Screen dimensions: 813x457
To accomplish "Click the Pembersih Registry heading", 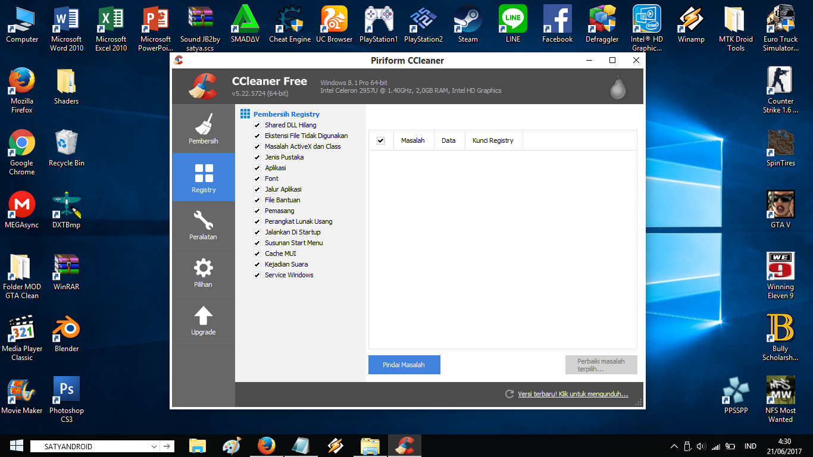I will pyautogui.click(x=286, y=114).
